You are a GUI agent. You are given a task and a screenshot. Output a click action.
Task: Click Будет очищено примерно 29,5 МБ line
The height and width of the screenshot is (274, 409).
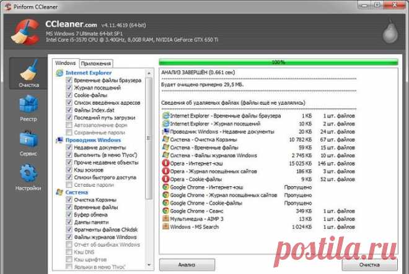click(x=202, y=85)
